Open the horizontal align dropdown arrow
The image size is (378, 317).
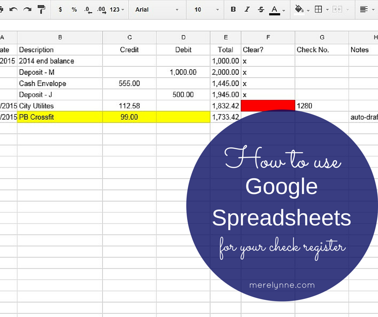pos(373,10)
